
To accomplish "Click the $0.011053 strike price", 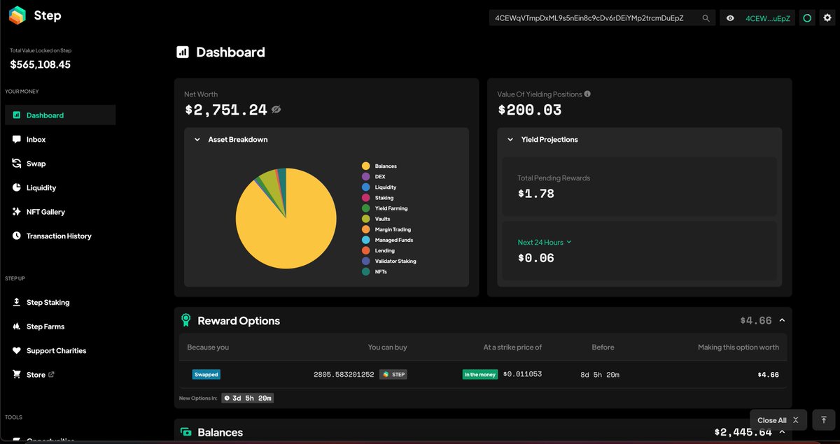I will [522, 374].
